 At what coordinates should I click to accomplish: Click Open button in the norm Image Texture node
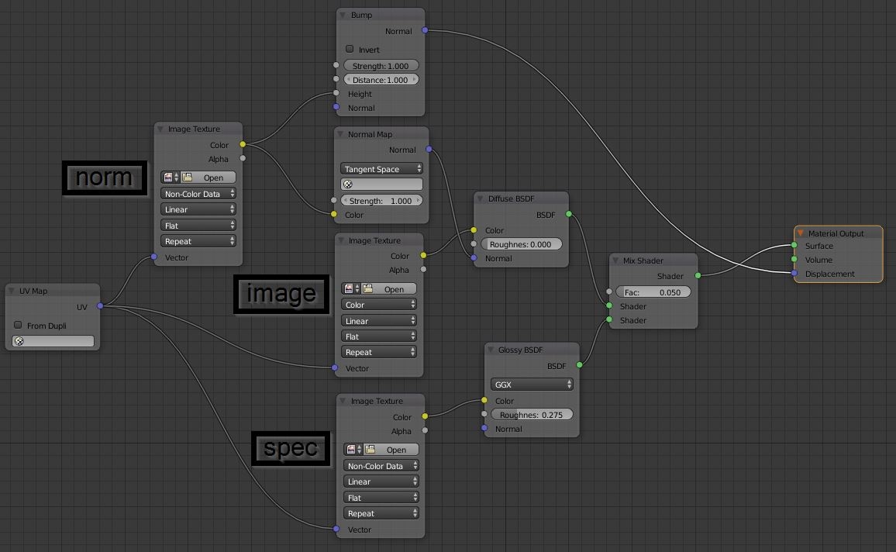208,178
